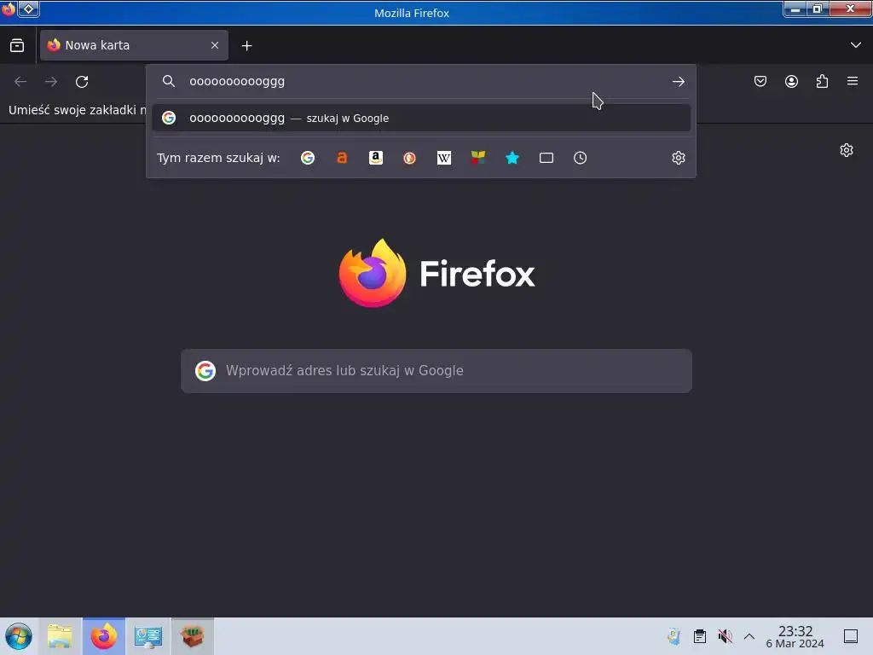
Task: Click the tray icon left of the clipboard
Action: (674, 636)
